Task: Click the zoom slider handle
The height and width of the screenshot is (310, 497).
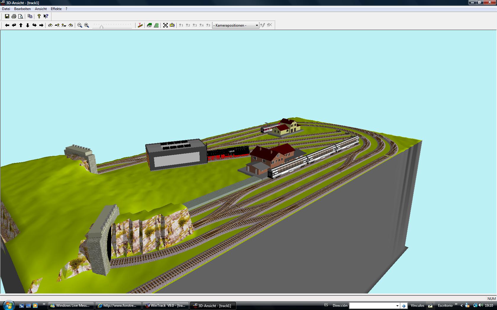Action: [x=101, y=27]
